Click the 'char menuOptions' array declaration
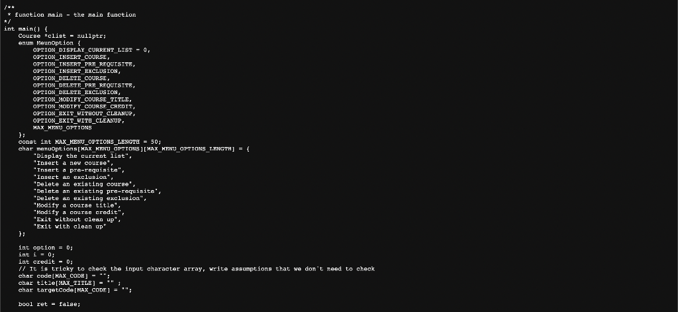This screenshot has height=312, width=678. pos(134,149)
